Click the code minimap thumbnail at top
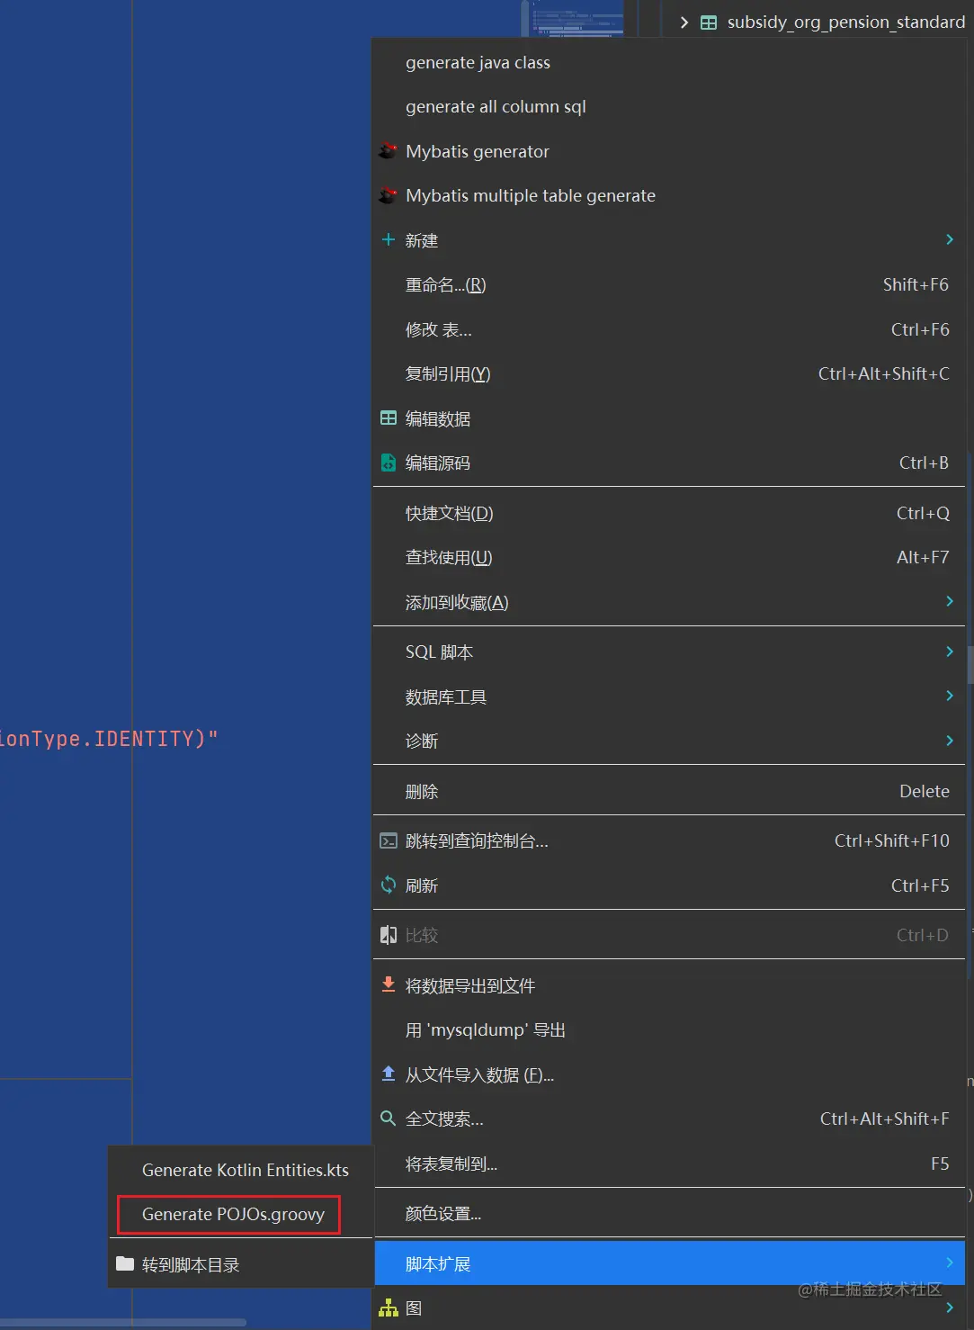Screen dimensions: 974x1330 click(x=576, y=18)
